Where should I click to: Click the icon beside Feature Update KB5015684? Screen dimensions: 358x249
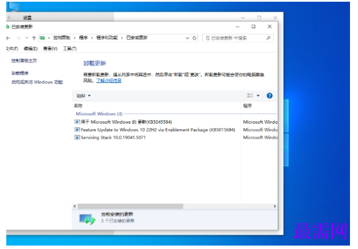pos(77,129)
